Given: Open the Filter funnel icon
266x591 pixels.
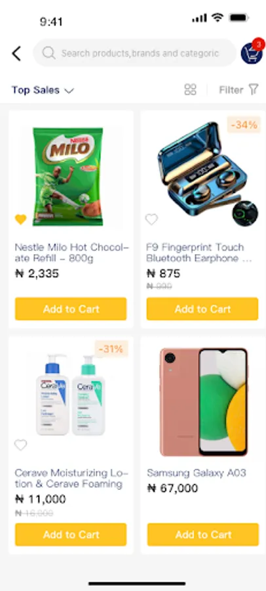Looking at the screenshot, I should coord(254,89).
